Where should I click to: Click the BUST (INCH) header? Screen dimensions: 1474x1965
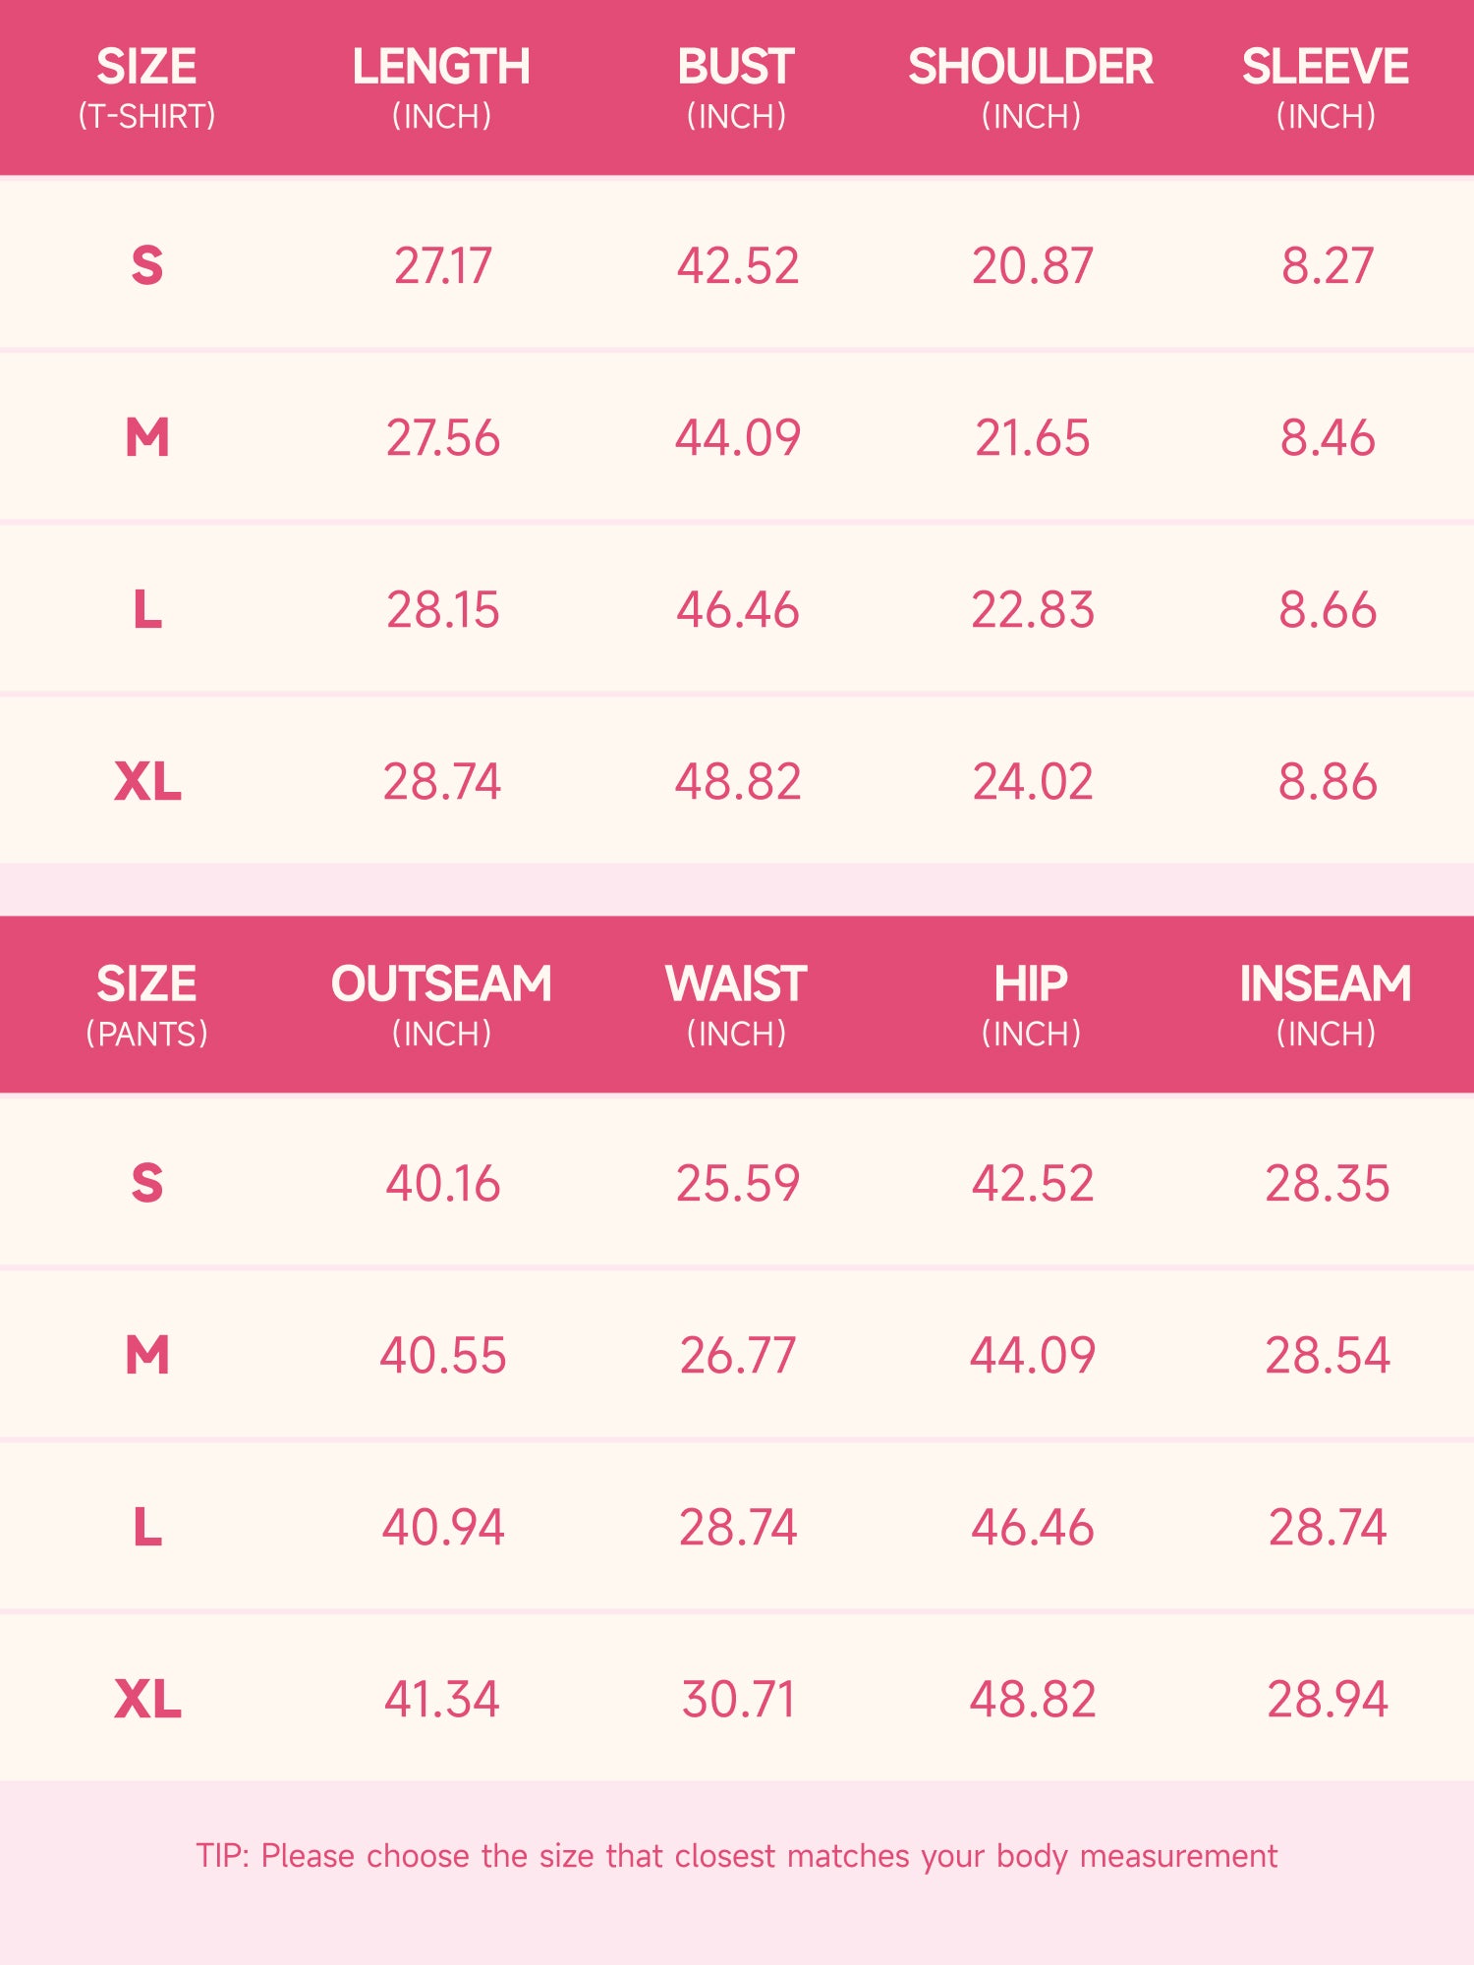[736, 87]
